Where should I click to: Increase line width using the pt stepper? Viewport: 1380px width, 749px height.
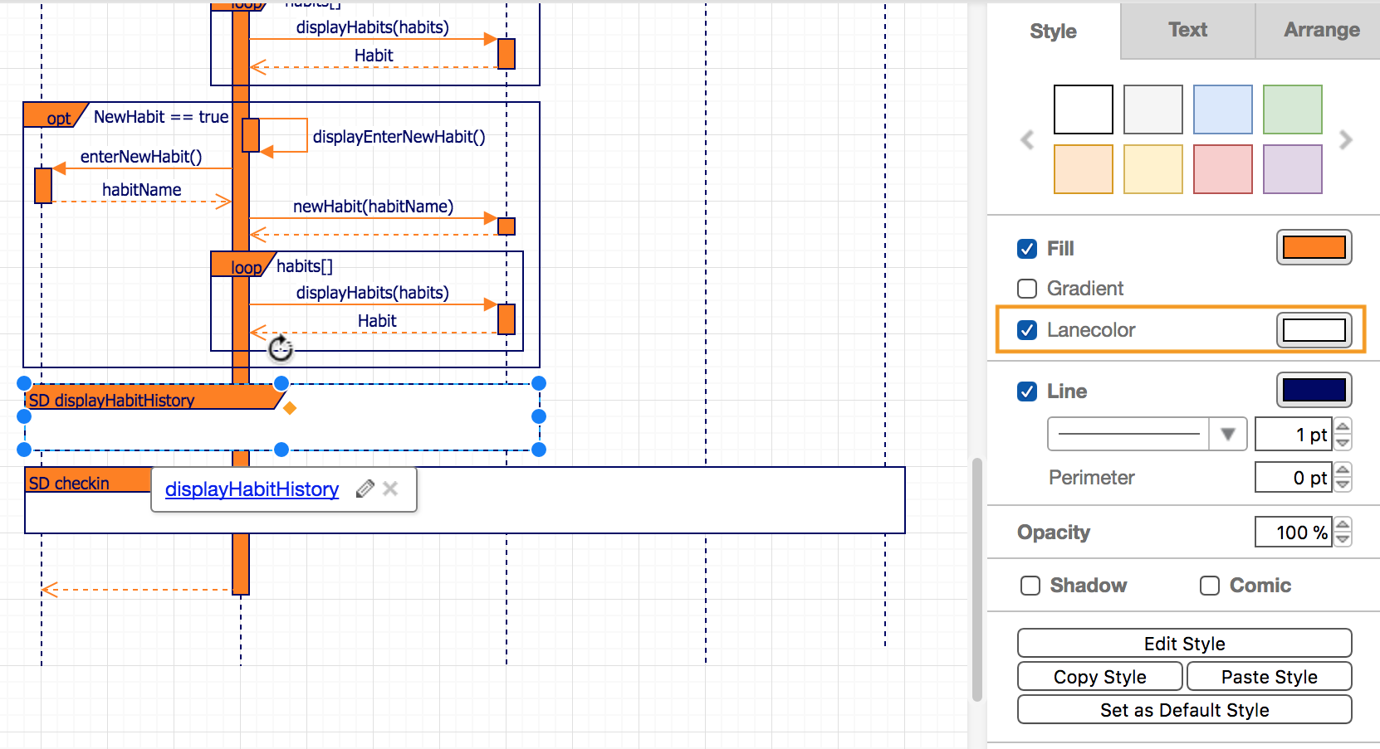click(1343, 427)
